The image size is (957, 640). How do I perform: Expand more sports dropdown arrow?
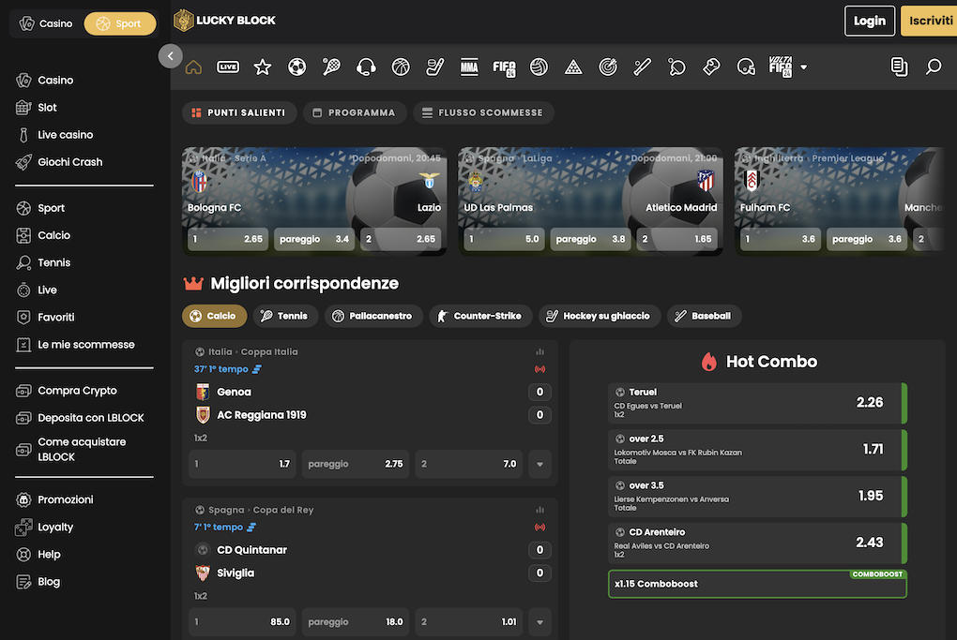(x=804, y=67)
